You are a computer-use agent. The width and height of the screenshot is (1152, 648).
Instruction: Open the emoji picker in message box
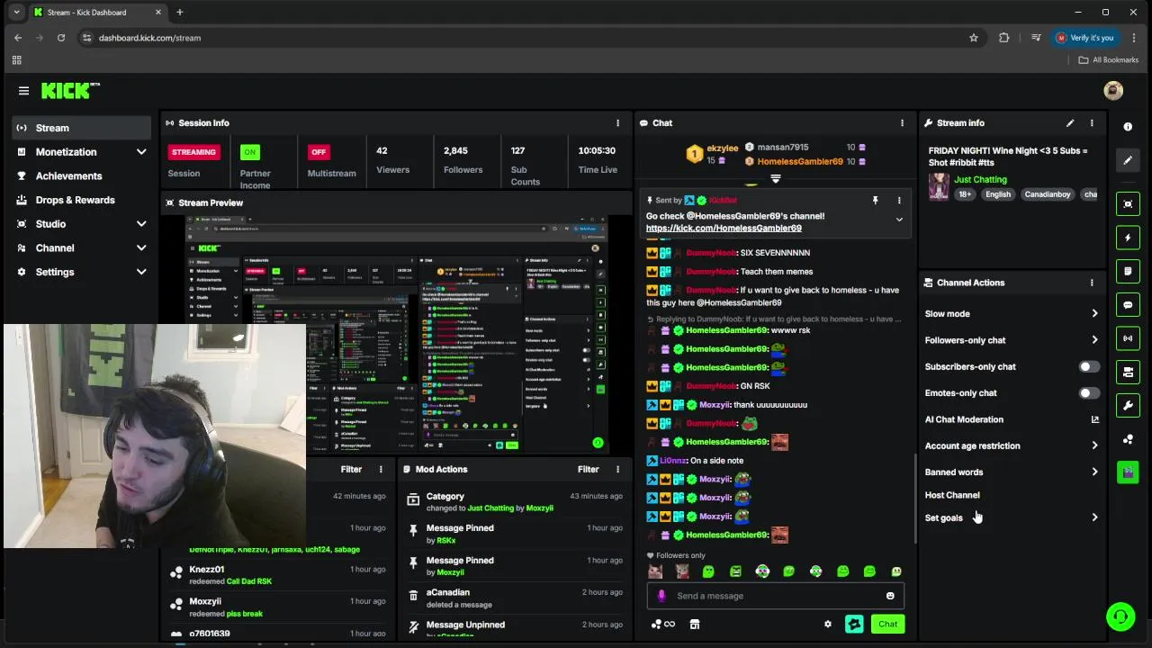pyautogui.click(x=890, y=596)
